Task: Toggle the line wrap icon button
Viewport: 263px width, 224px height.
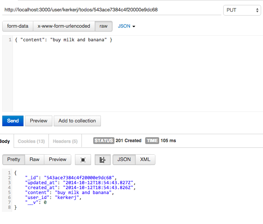Action: [102, 160]
